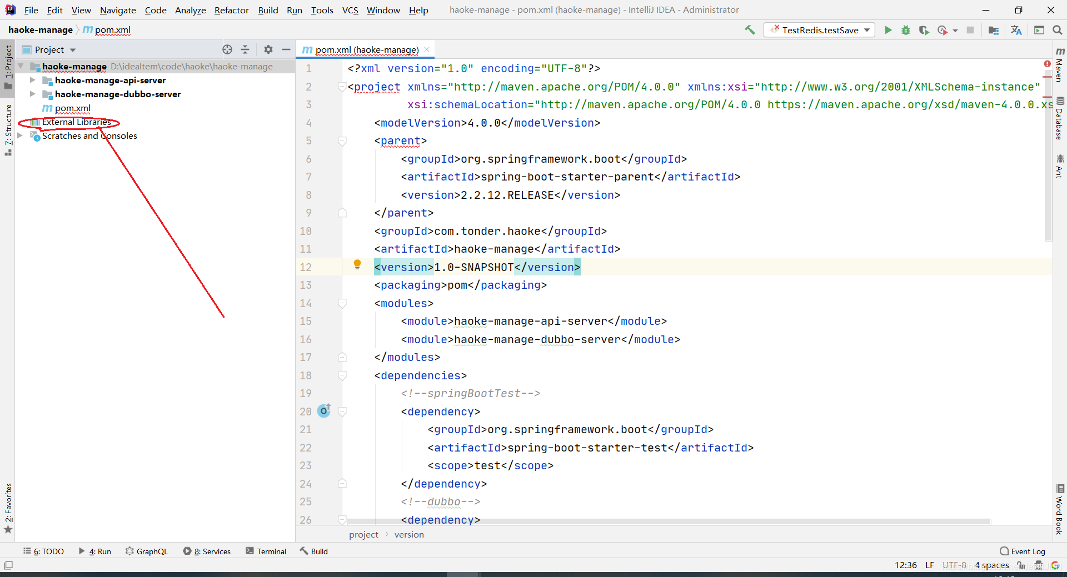Open the 4: Run tool window
The height and width of the screenshot is (577, 1067).
94,551
